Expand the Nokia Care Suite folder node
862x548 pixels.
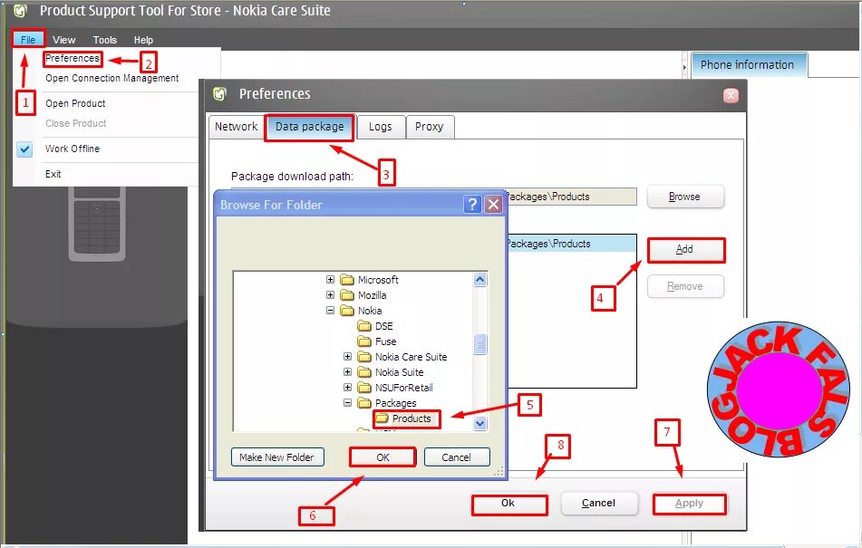tap(347, 356)
